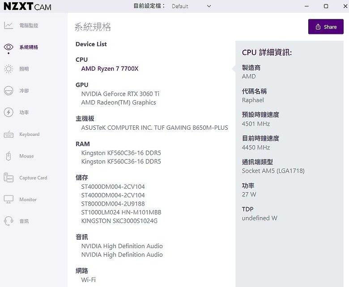
Task: Select the Wi-Fi network entry
Action: tap(88, 280)
